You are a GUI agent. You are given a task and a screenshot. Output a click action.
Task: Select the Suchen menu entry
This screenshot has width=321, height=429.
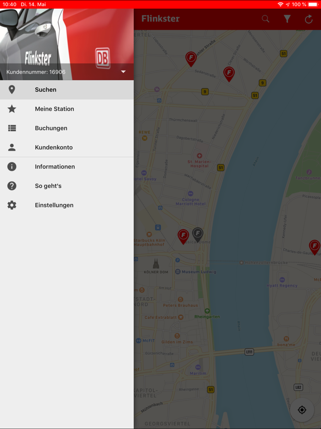click(x=67, y=90)
